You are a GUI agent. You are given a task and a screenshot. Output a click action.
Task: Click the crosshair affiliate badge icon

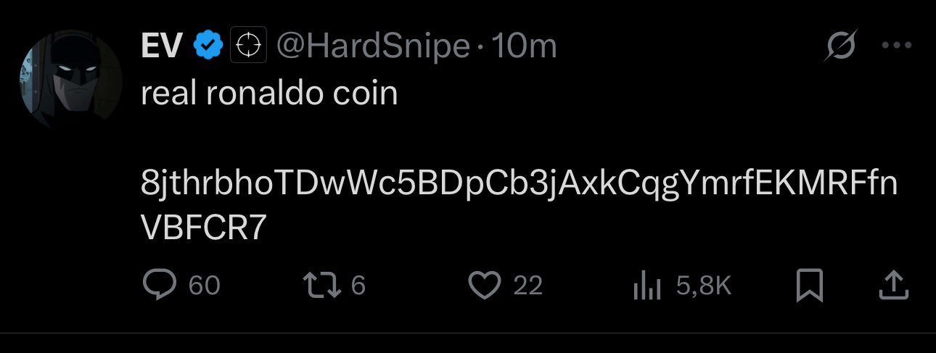pyautogui.click(x=249, y=46)
